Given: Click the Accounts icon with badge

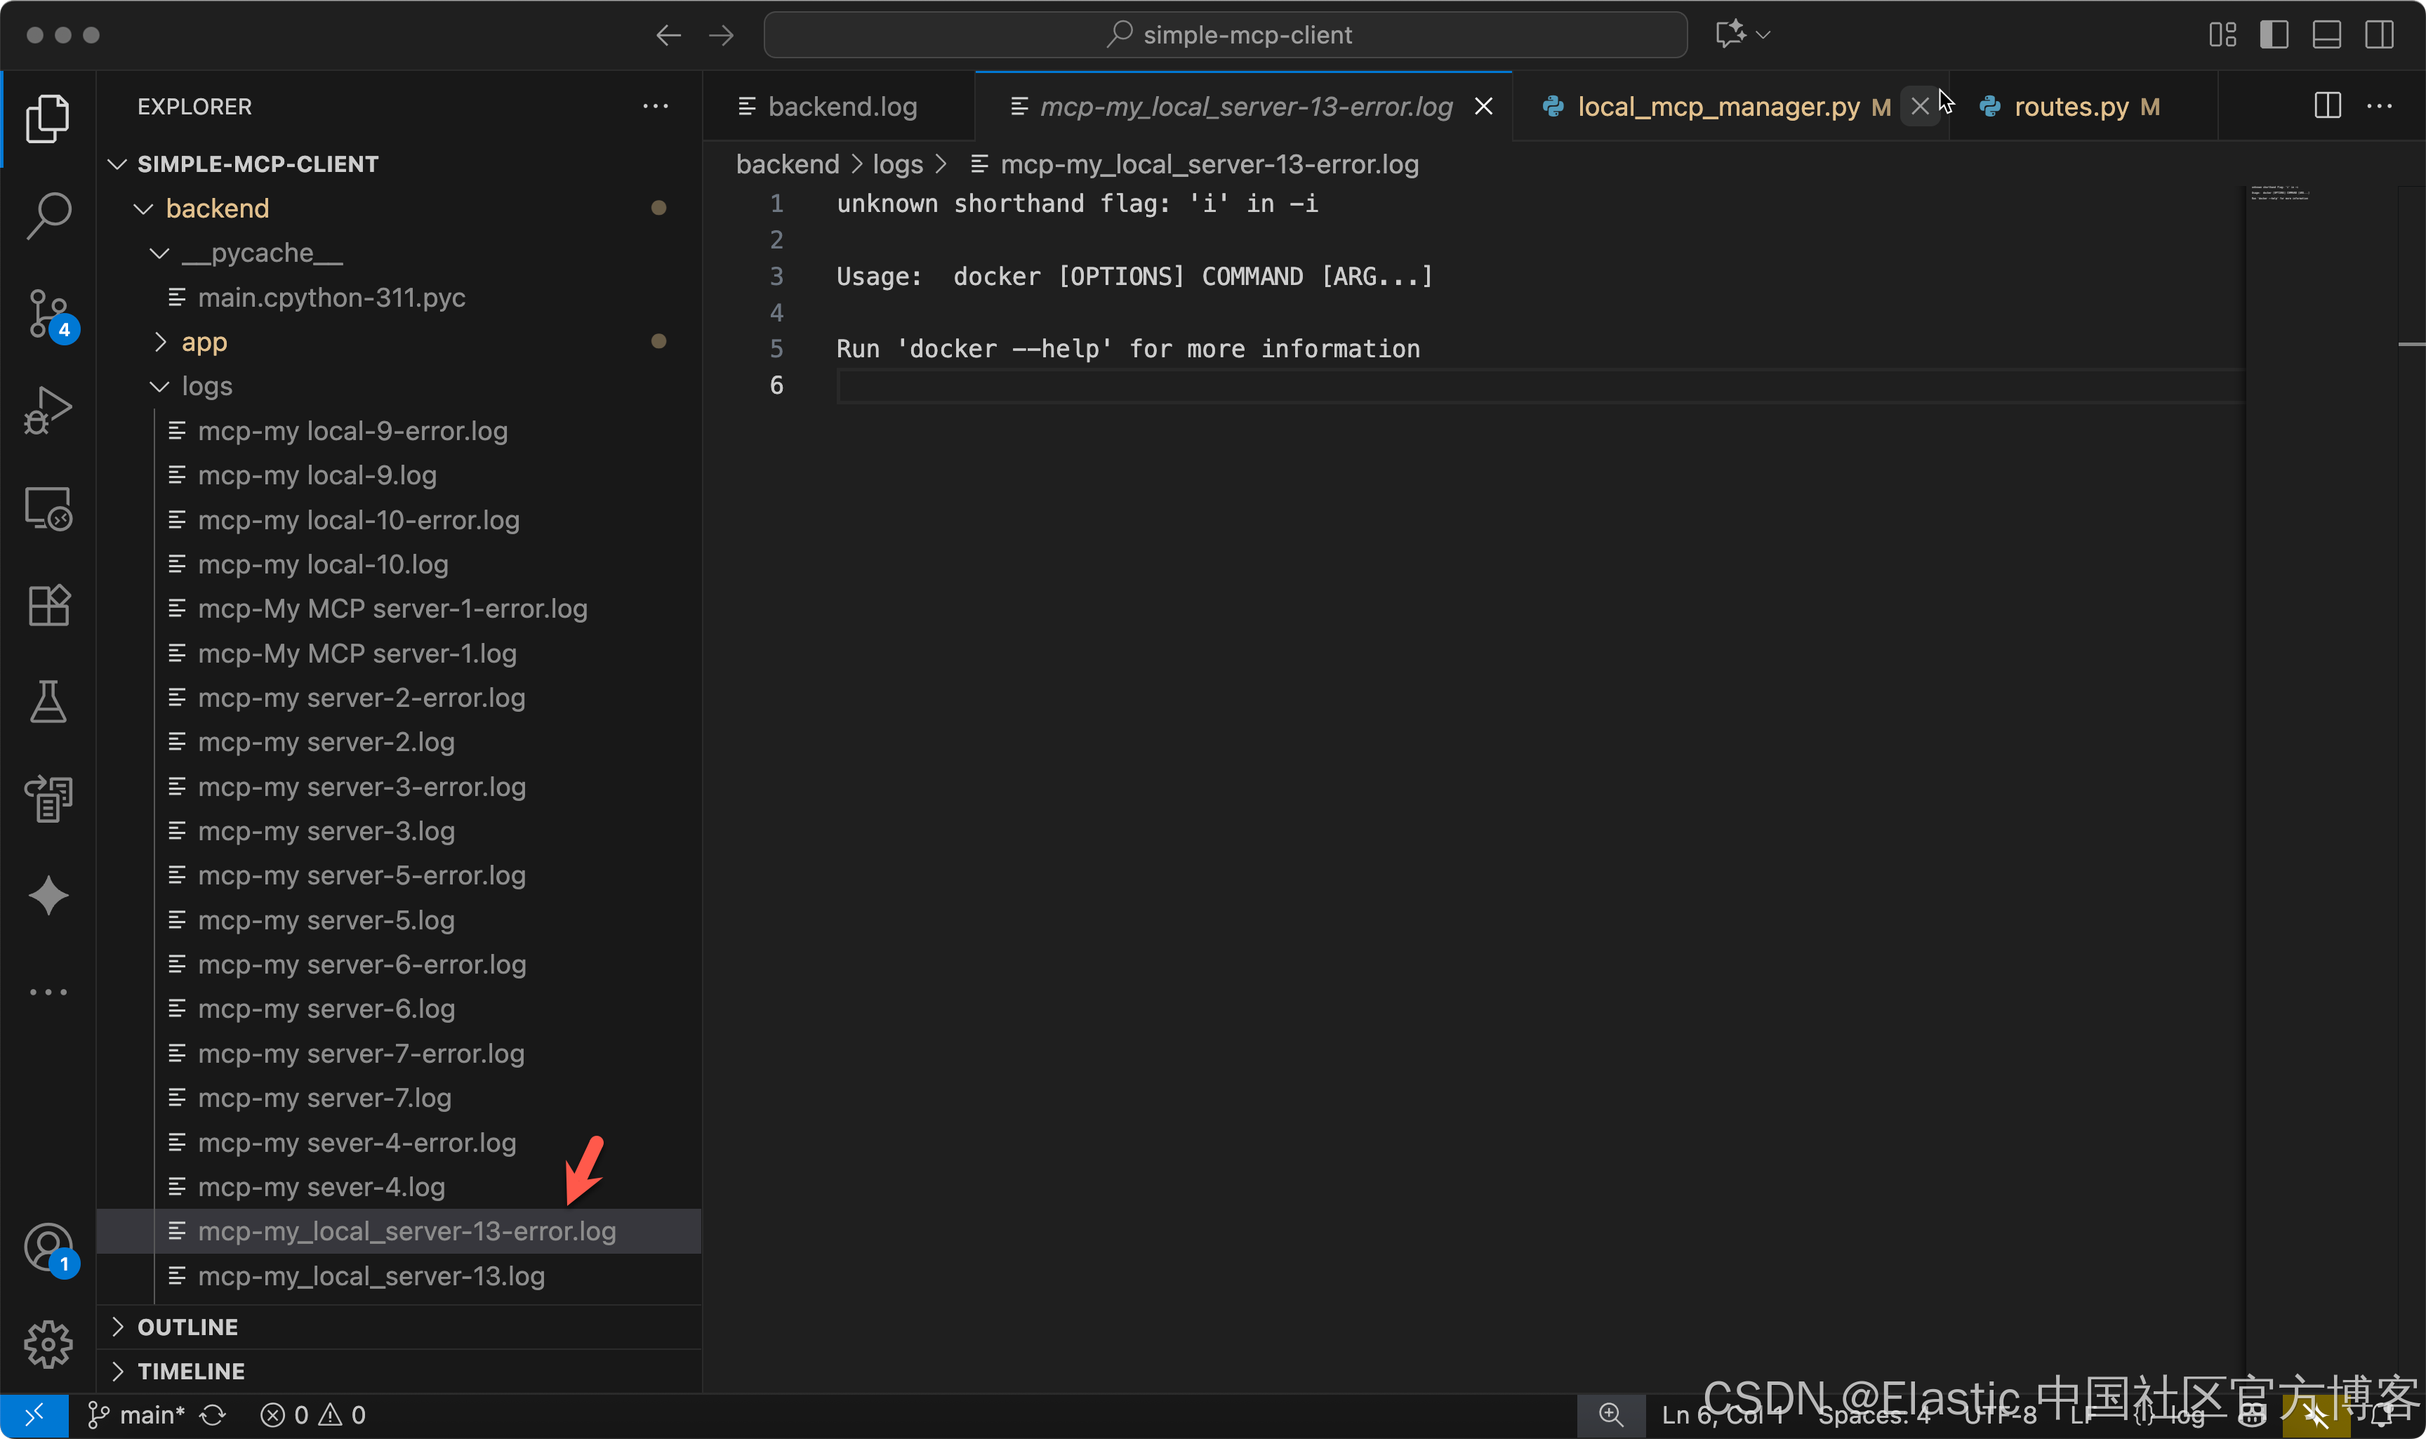Looking at the screenshot, I should pyautogui.click(x=48, y=1247).
